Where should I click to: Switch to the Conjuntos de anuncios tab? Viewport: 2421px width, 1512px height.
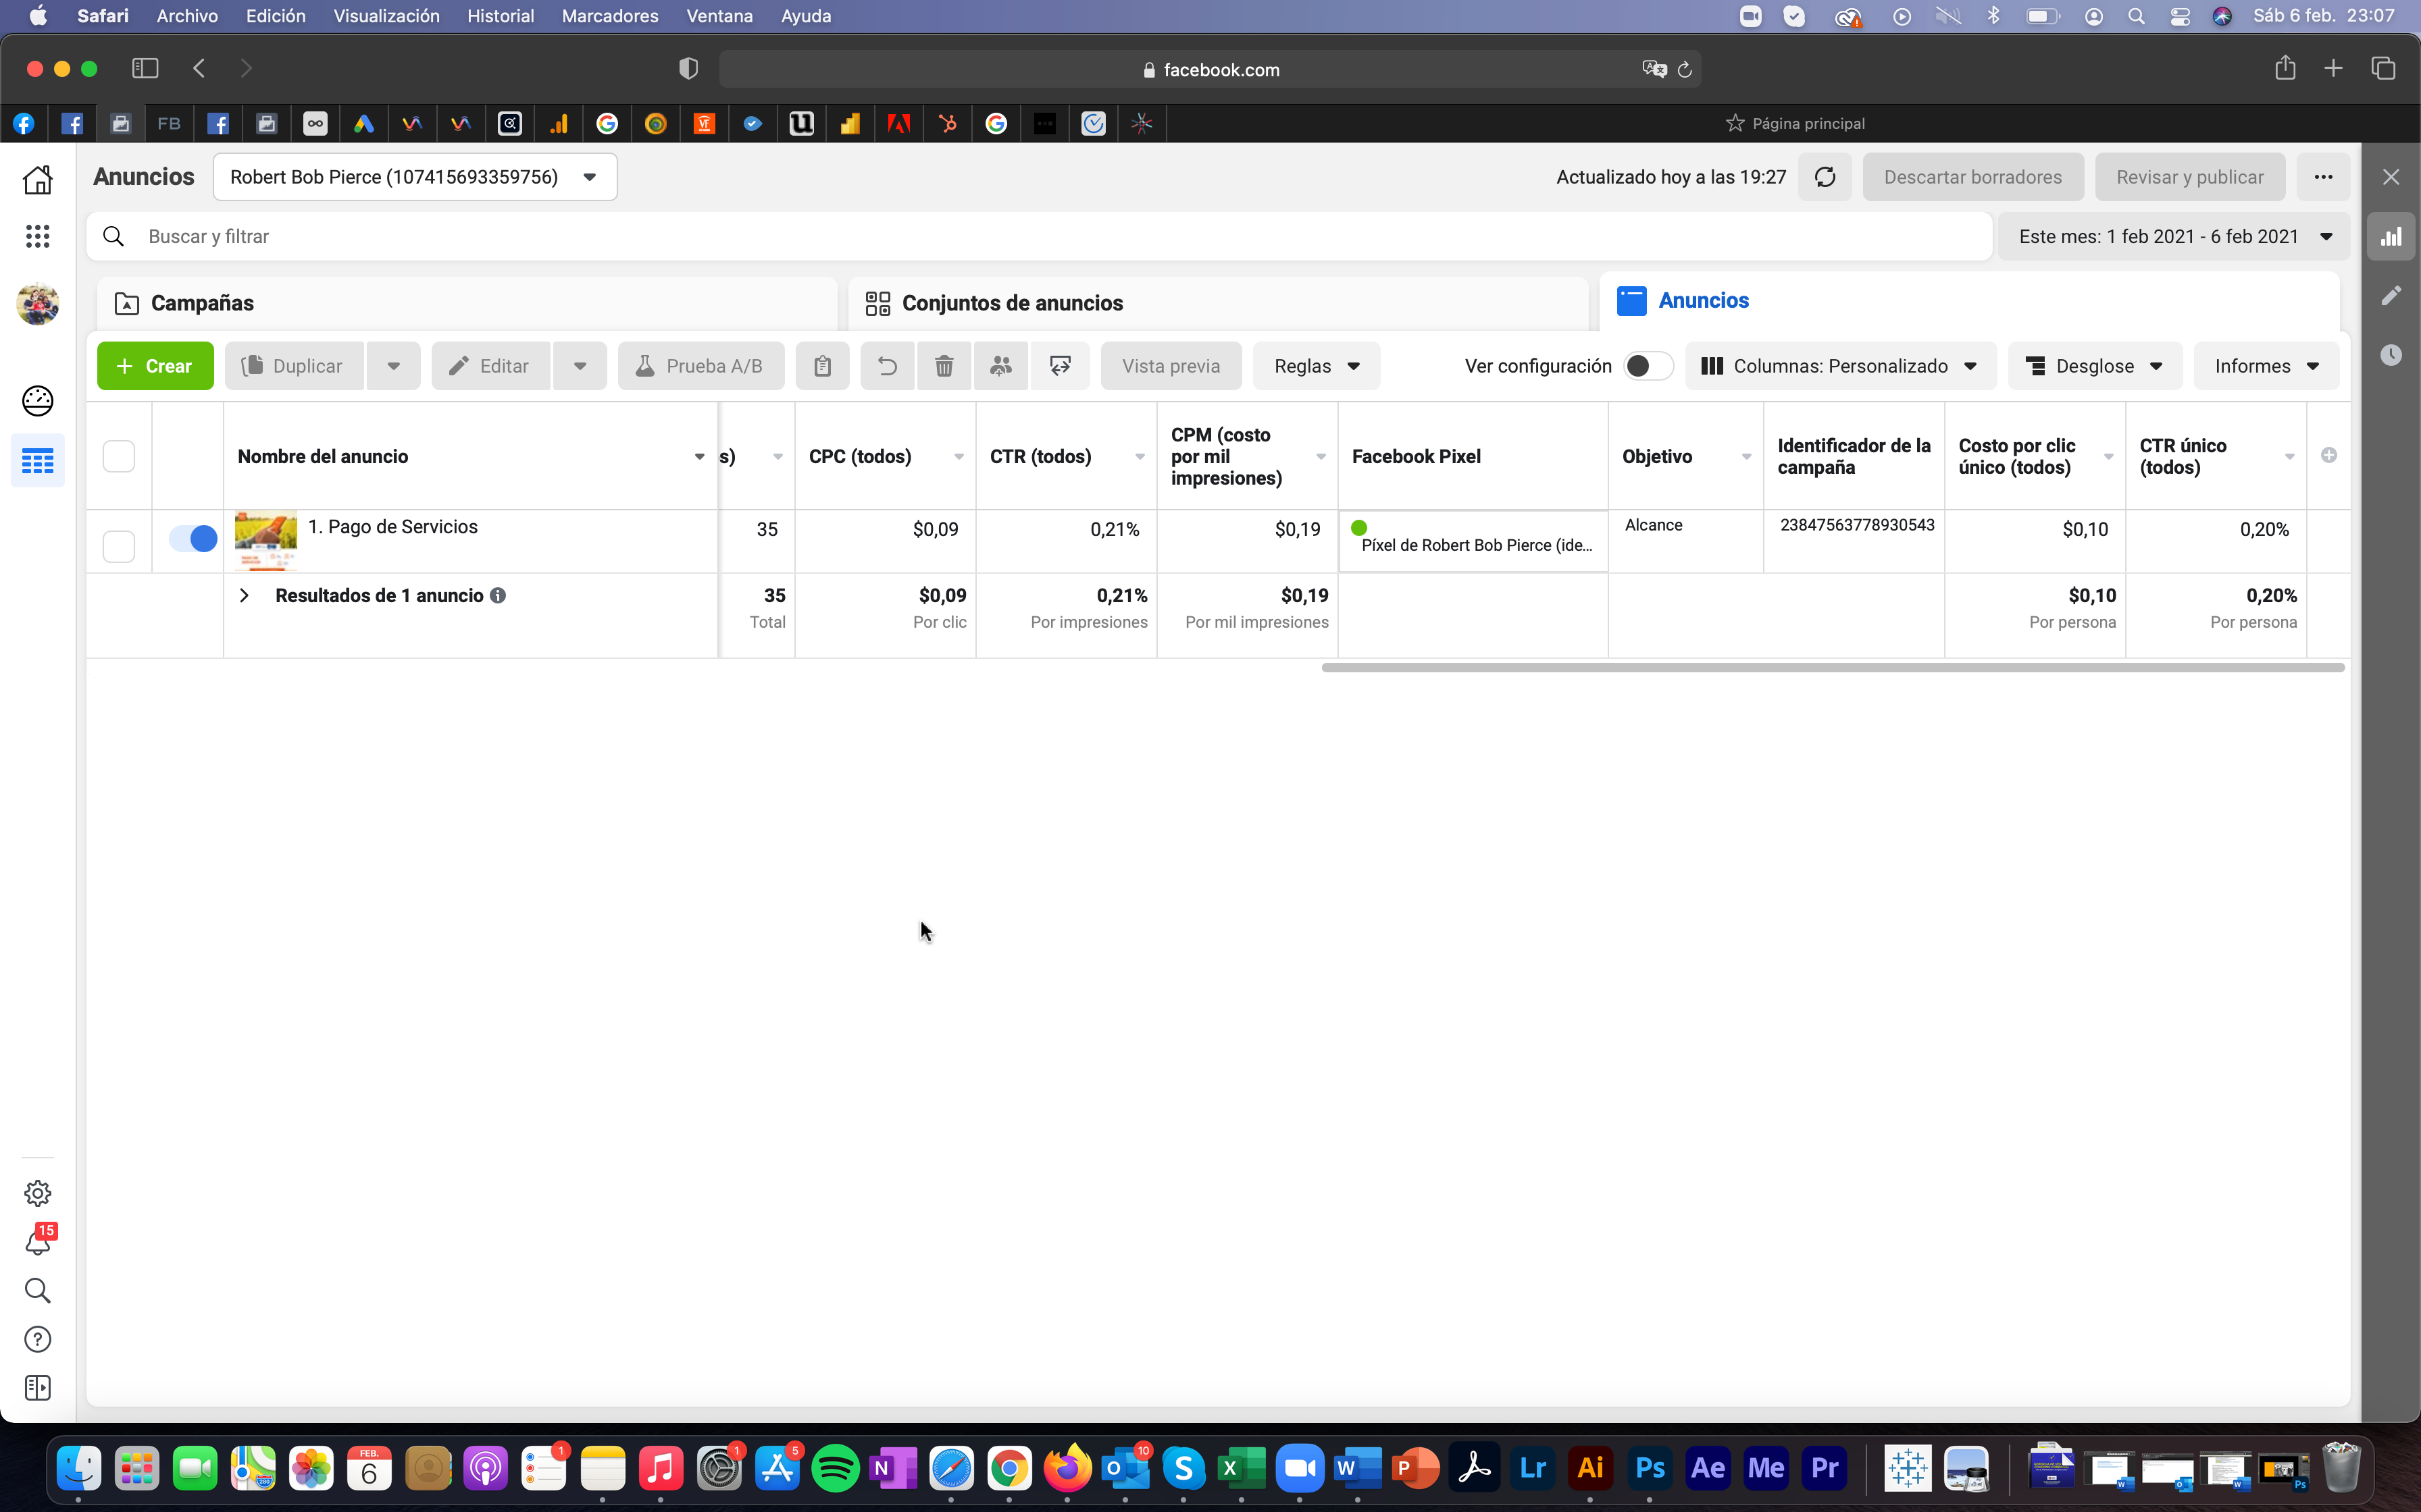(1219, 303)
